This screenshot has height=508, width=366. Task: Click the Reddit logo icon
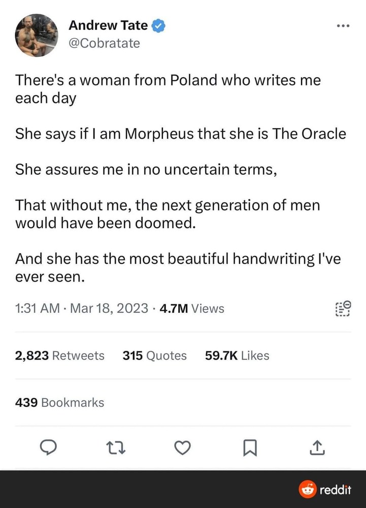(308, 490)
